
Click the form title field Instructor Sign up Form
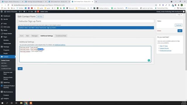tap(86, 21)
